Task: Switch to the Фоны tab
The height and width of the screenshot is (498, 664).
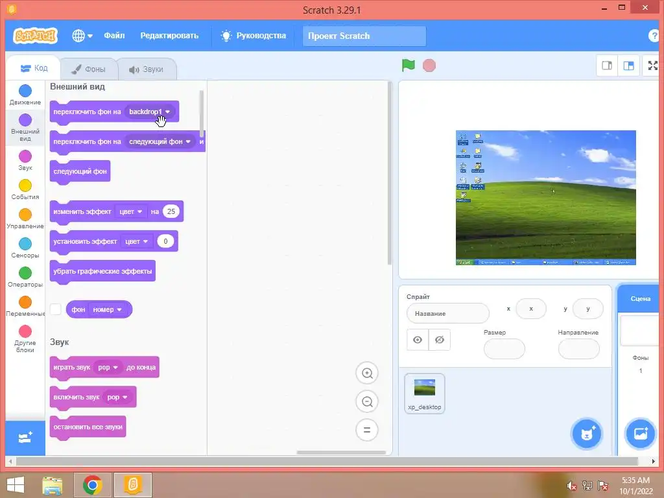Action: pyautogui.click(x=88, y=69)
